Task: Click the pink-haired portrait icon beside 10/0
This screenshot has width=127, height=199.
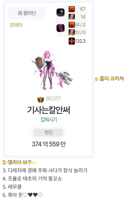Action: 72,32
